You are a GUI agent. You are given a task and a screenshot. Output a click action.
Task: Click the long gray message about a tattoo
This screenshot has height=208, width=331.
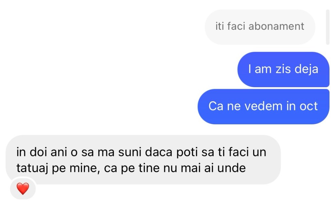[143, 160]
